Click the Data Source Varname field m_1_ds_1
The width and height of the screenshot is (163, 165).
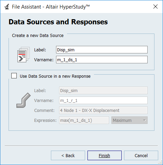(x=102, y=60)
